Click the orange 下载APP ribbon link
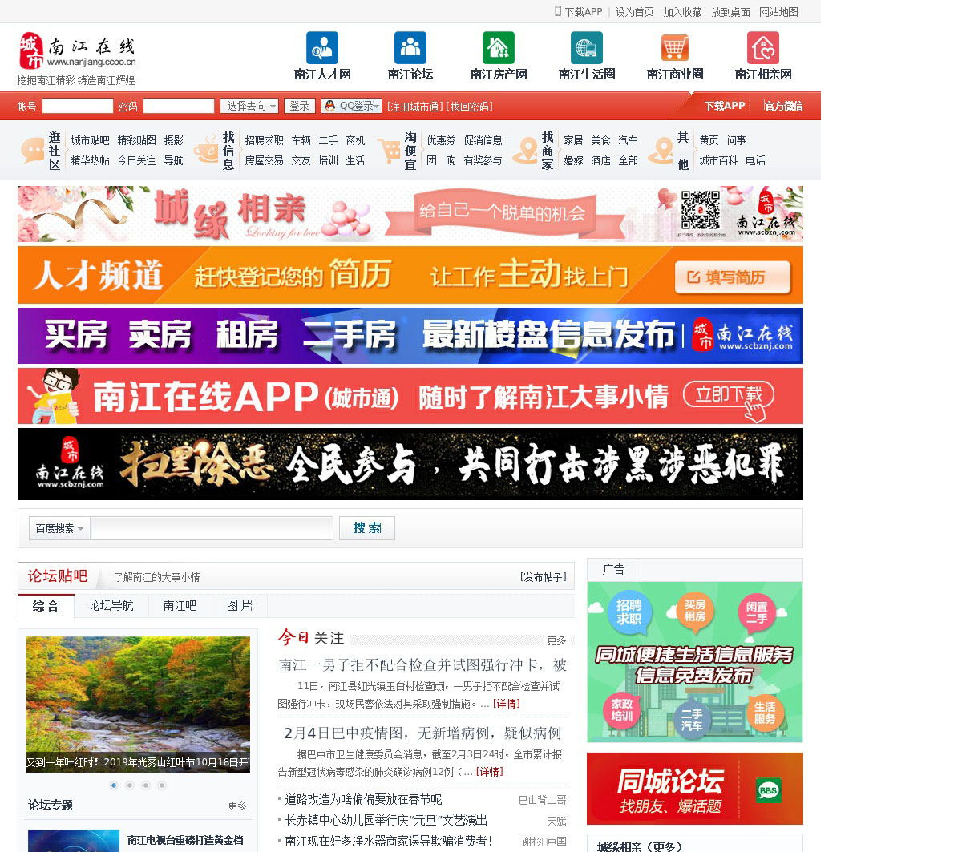This screenshot has width=962, height=852. click(x=725, y=106)
